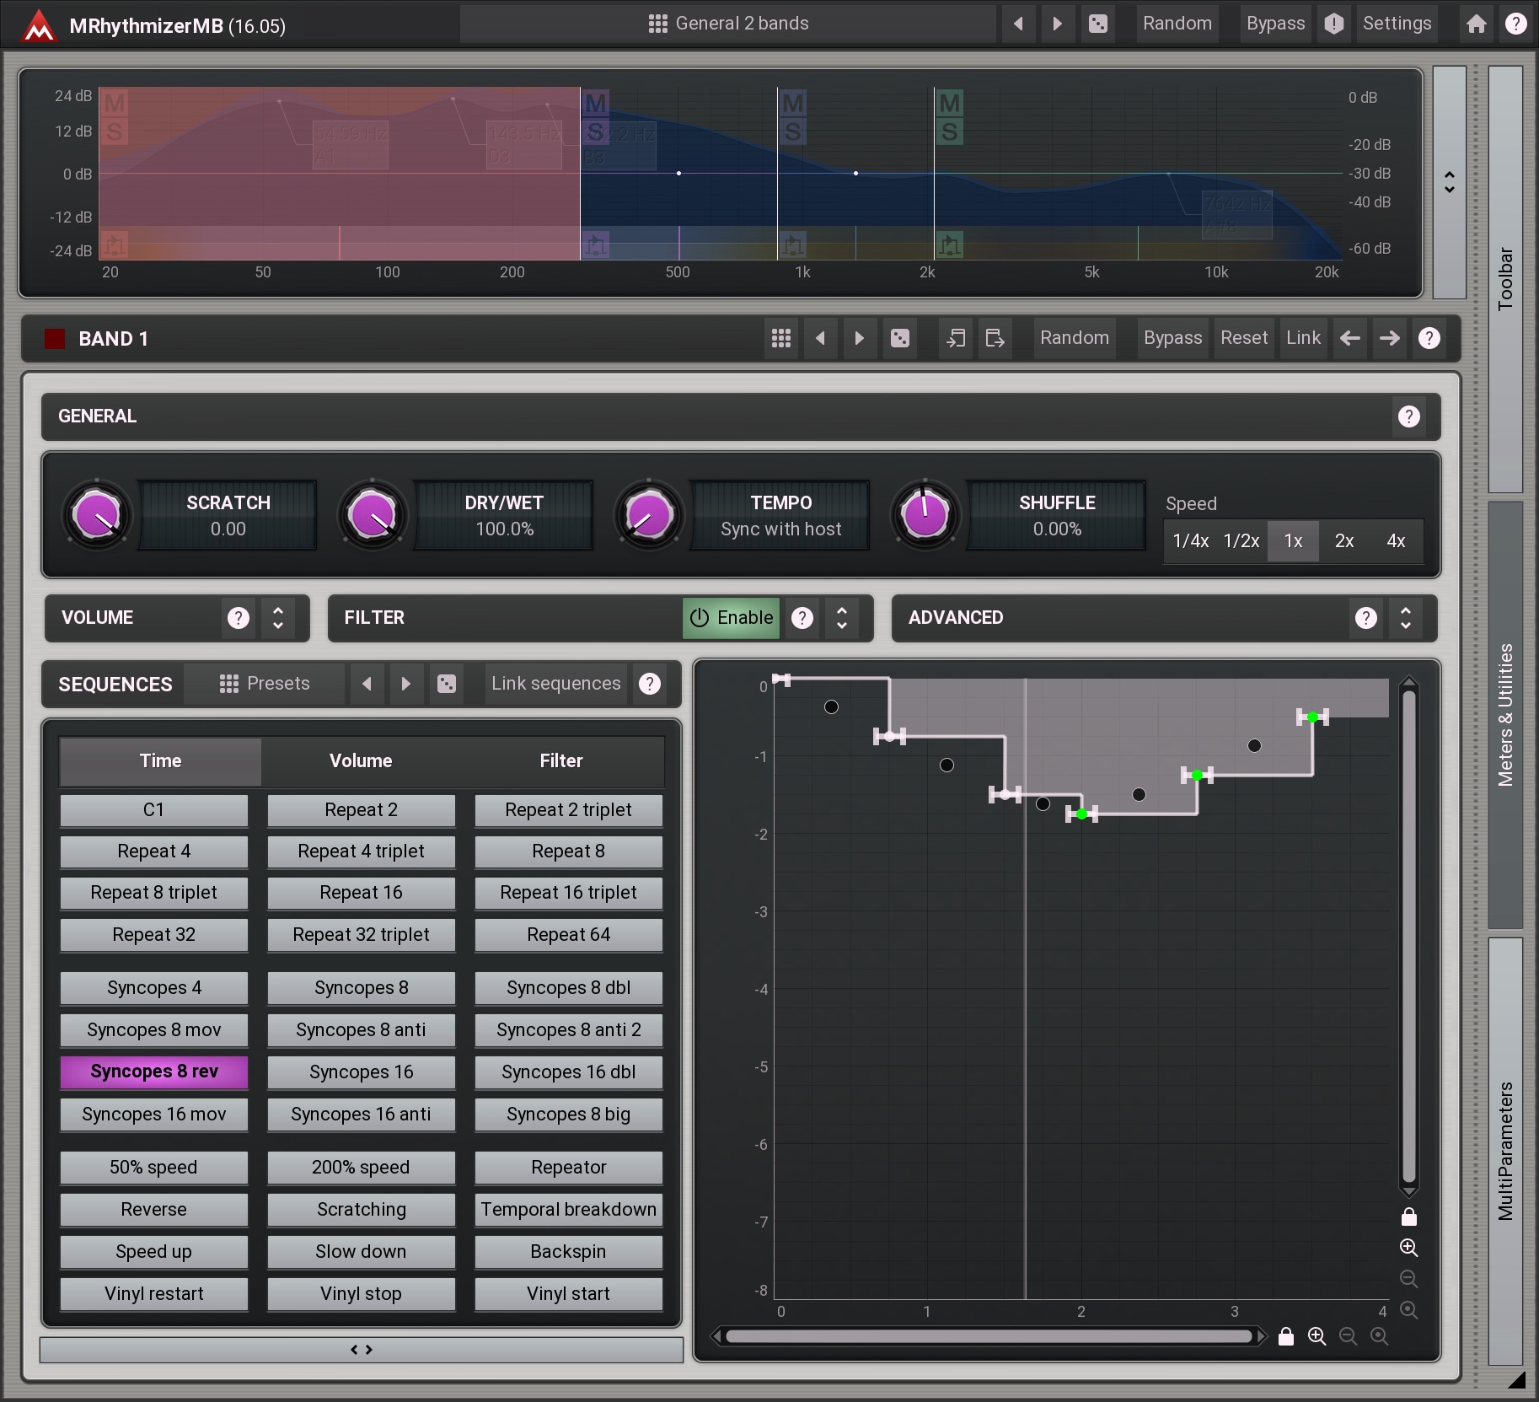Click the global random preset dice icon
This screenshot has width=1539, height=1402.
click(x=1098, y=24)
